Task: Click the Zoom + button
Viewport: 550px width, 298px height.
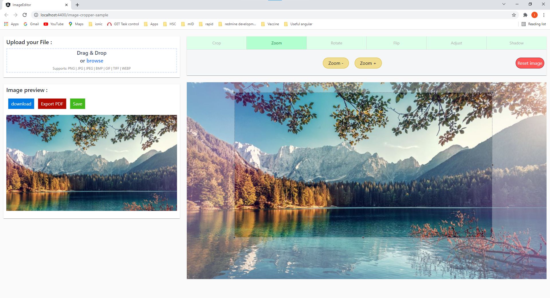Action: coord(368,63)
